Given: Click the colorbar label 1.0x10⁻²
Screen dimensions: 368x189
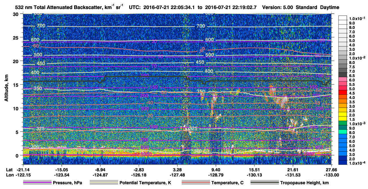Looking at the screenshot, I should click(x=357, y=58).
